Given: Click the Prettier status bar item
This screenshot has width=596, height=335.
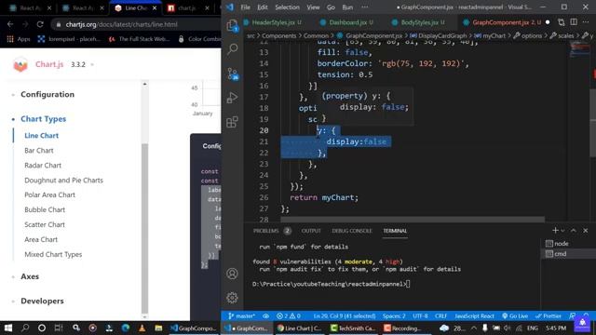Looking at the screenshot, I should click(548, 316).
